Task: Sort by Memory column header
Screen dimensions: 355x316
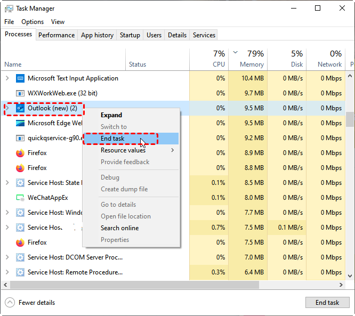Action: tap(251, 64)
